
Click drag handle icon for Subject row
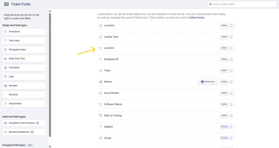pyautogui.click(x=231, y=127)
